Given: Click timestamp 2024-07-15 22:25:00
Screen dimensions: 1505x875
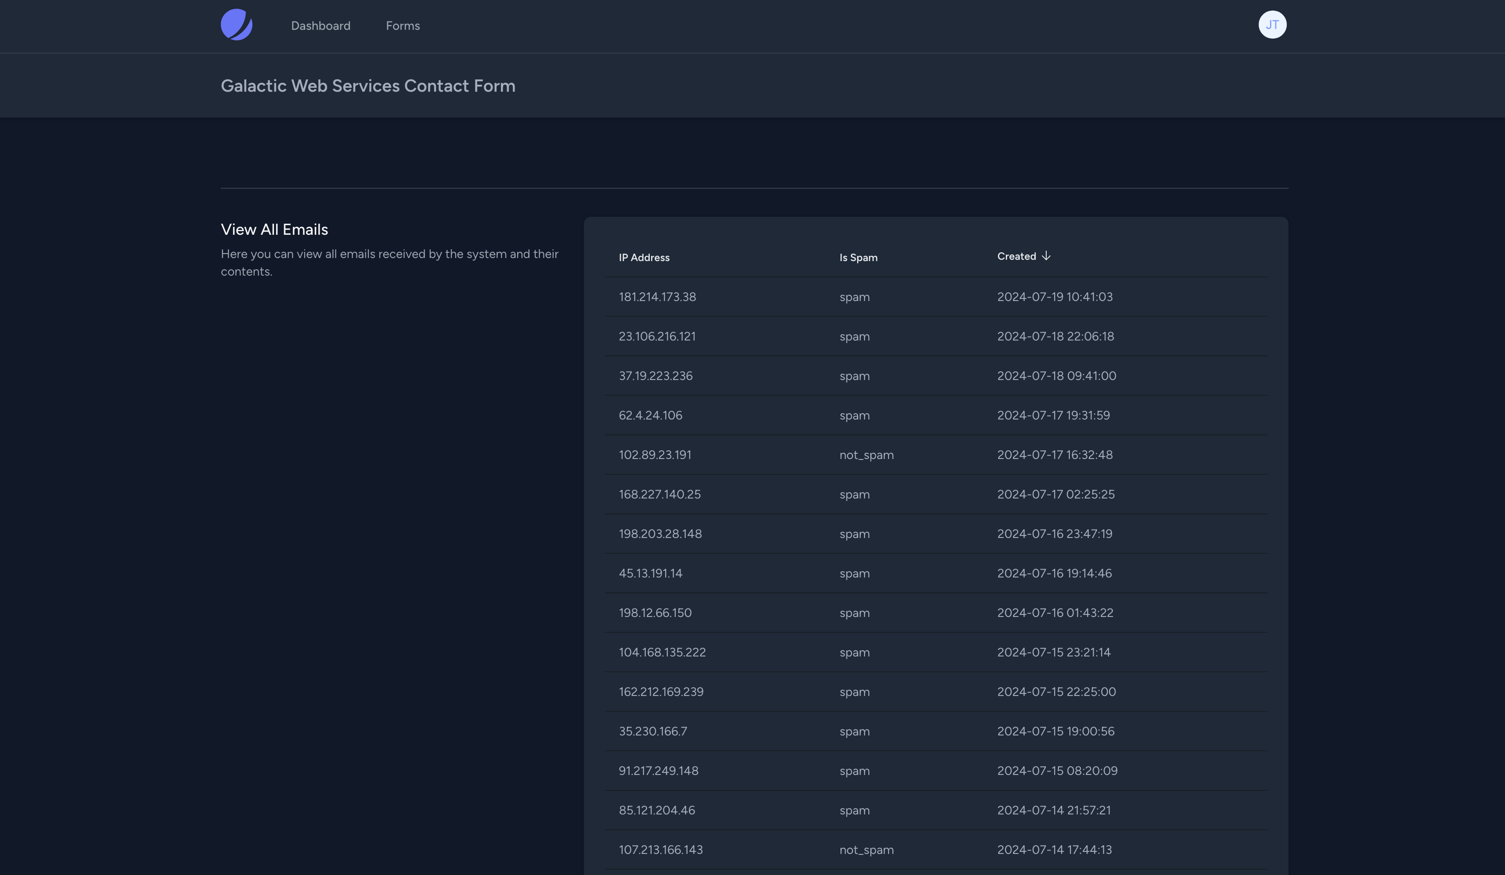Looking at the screenshot, I should [x=1056, y=691].
